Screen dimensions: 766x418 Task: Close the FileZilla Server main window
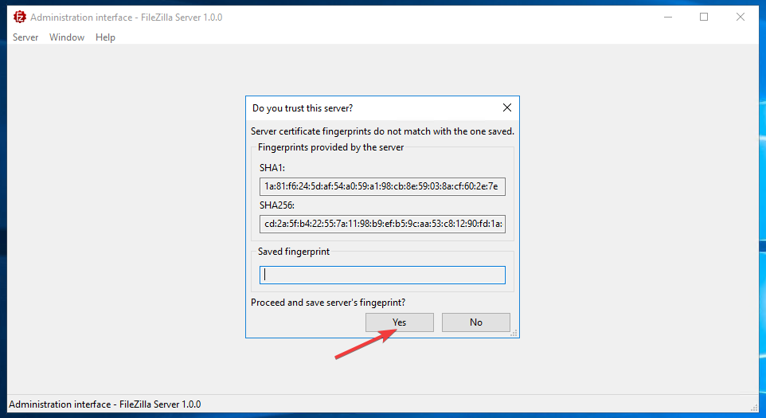[x=741, y=17]
